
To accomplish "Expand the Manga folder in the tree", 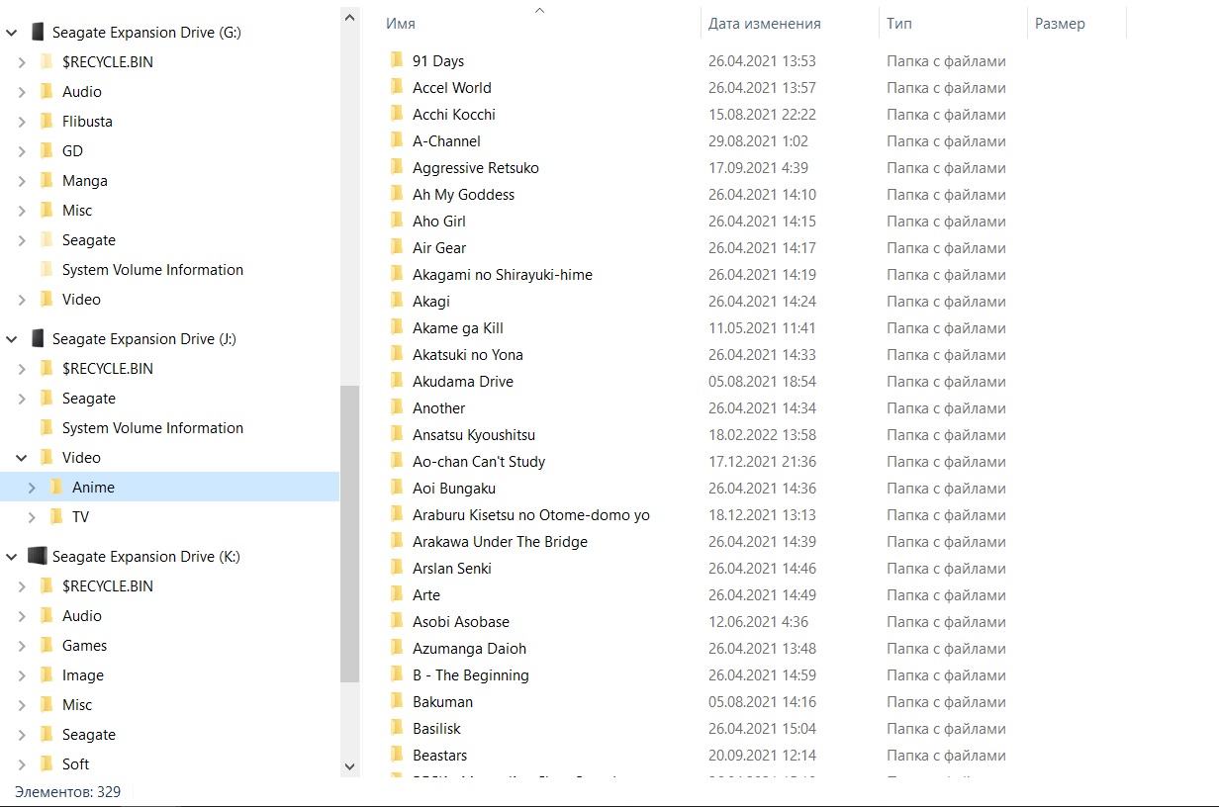I will tap(22, 181).
